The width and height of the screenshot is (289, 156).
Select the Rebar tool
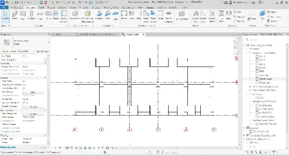click(x=124, y=15)
